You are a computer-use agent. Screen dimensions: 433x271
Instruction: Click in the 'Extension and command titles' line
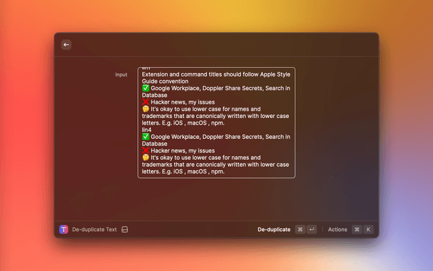pyautogui.click(x=203, y=75)
